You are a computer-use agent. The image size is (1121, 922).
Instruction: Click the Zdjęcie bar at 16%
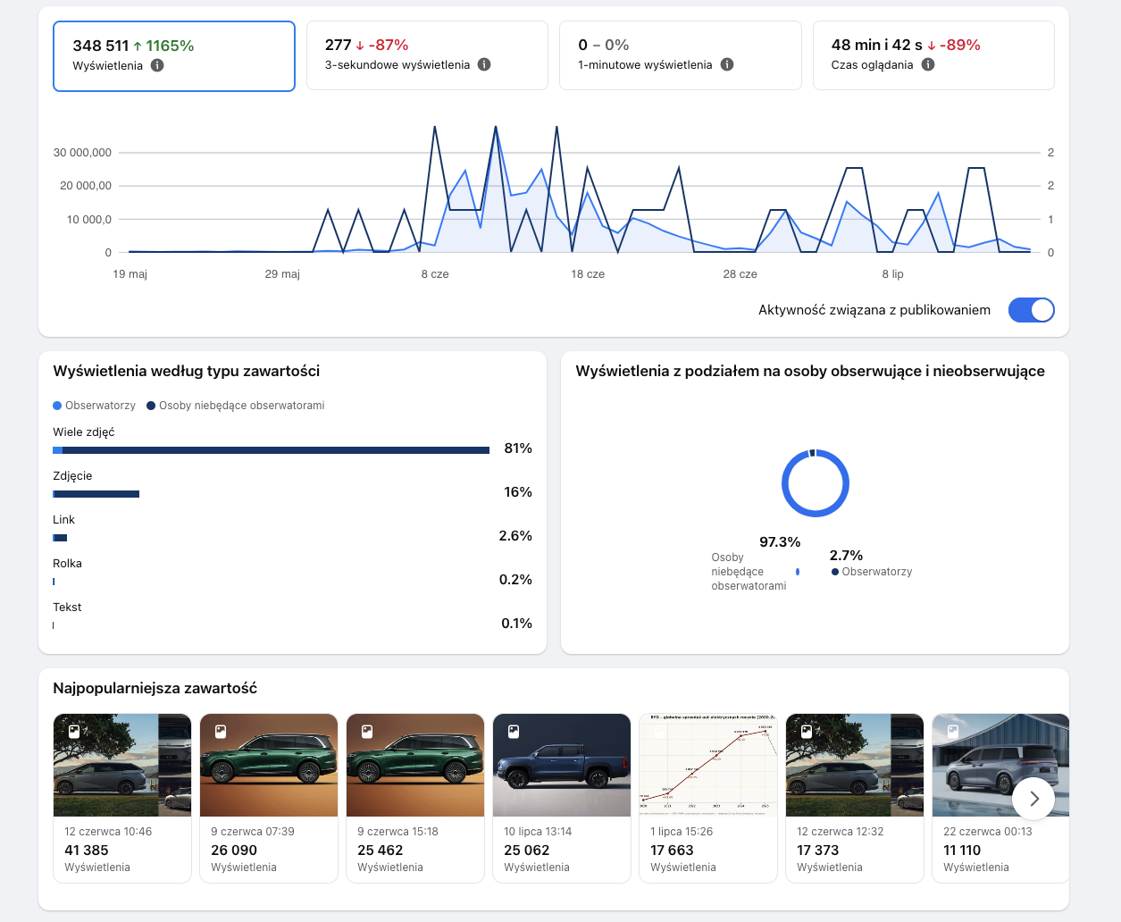[x=96, y=494]
